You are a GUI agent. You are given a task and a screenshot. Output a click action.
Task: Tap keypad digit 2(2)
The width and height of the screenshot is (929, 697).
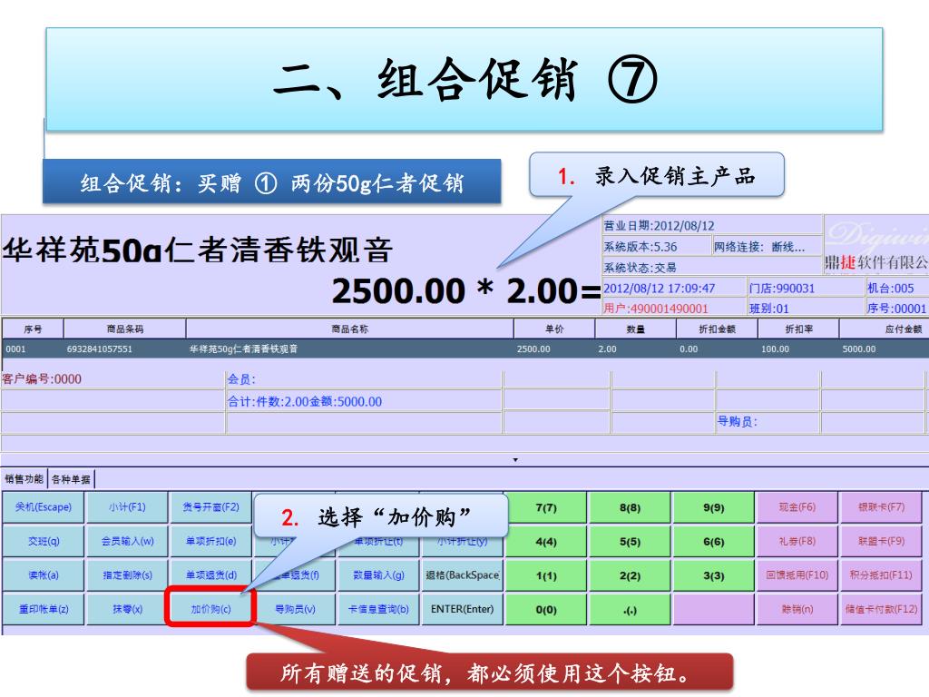(x=630, y=574)
